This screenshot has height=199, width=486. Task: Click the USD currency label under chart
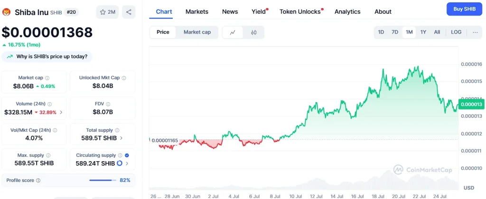pos(468,188)
